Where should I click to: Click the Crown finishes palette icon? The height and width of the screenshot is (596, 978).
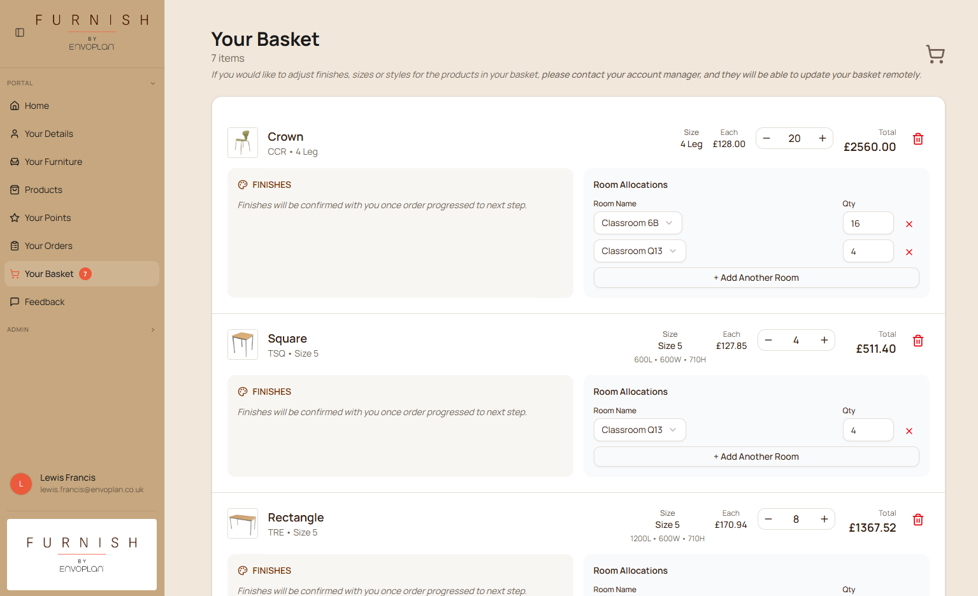click(243, 185)
